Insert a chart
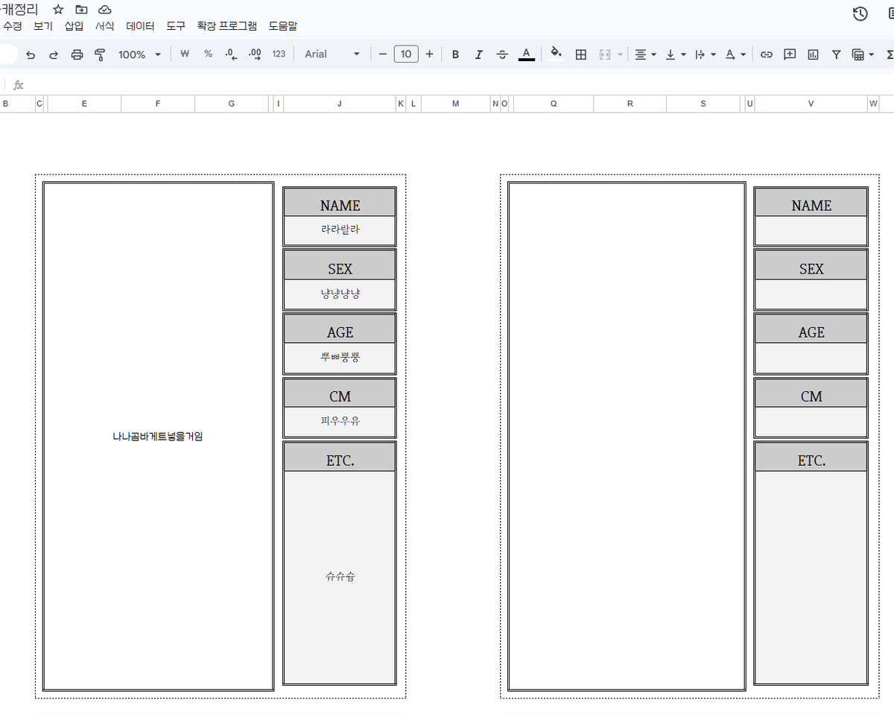The width and height of the screenshot is (894, 714). click(x=813, y=54)
